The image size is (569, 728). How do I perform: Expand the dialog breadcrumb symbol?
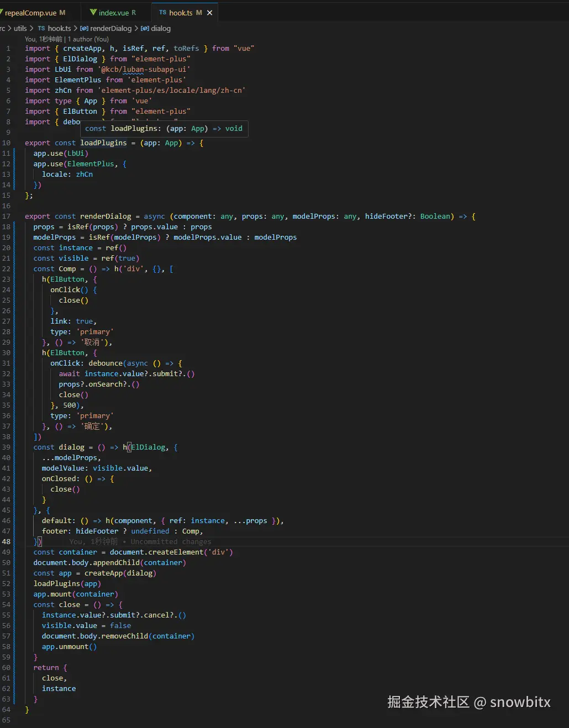161,28
